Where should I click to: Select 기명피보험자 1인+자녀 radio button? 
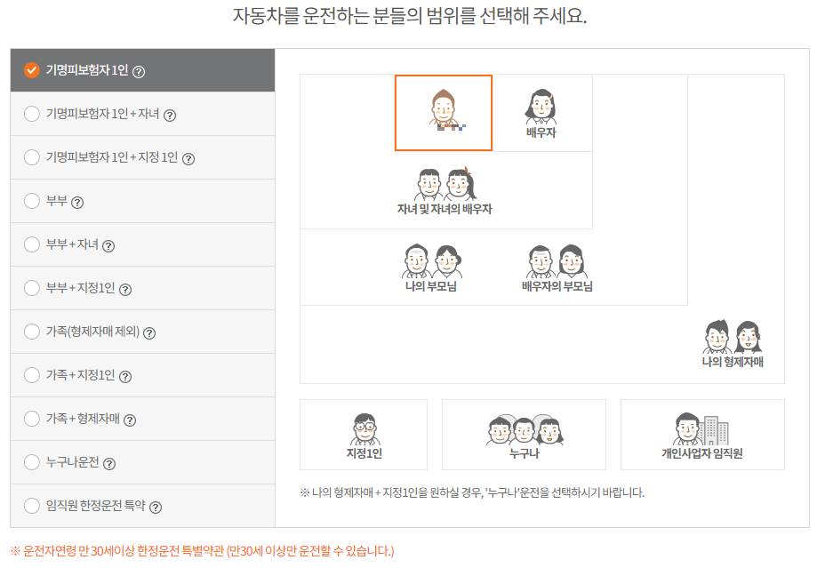point(32,114)
